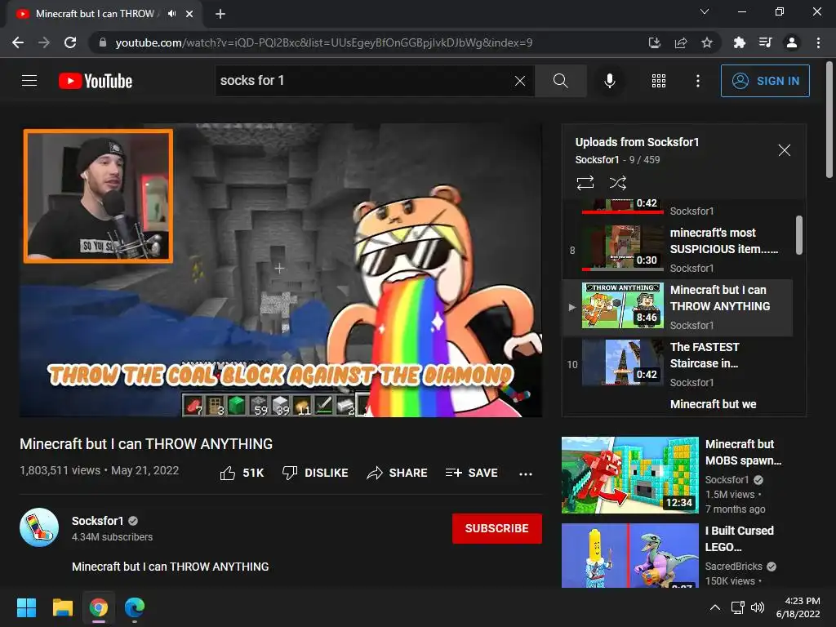This screenshot has height=627, width=836.
Task: Close the Uploads from Socksfor1 playlist panel
Action: [785, 150]
